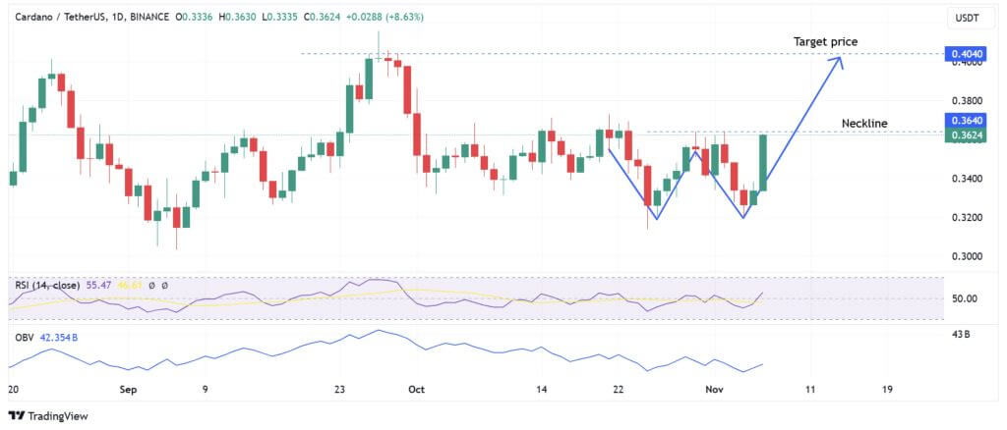This screenshot has width=1007, height=430.
Task: Click the RSI (14, close) indicator label
Action: 48,285
